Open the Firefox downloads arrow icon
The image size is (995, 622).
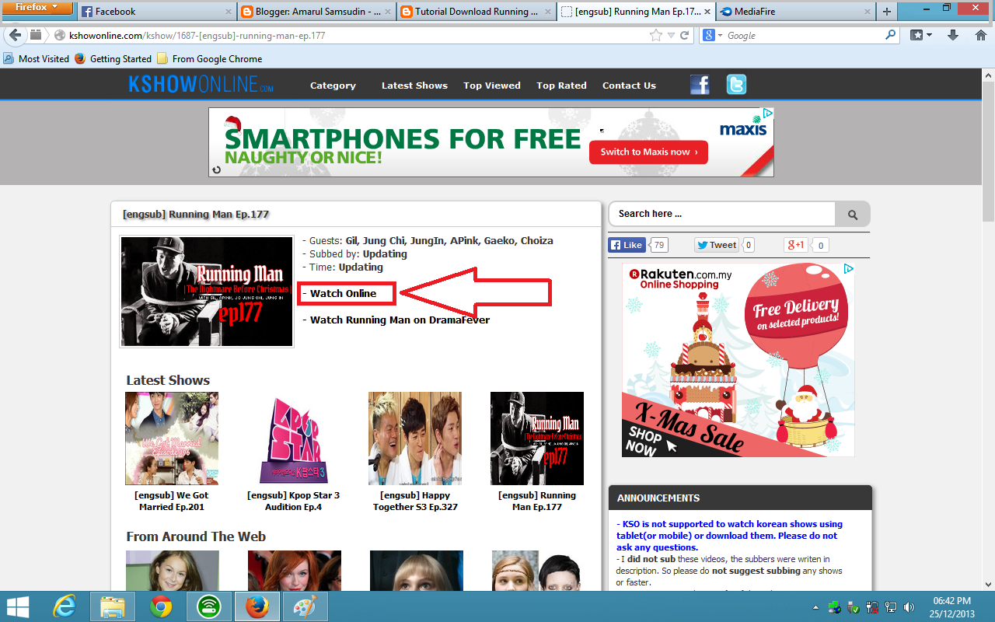tap(953, 35)
